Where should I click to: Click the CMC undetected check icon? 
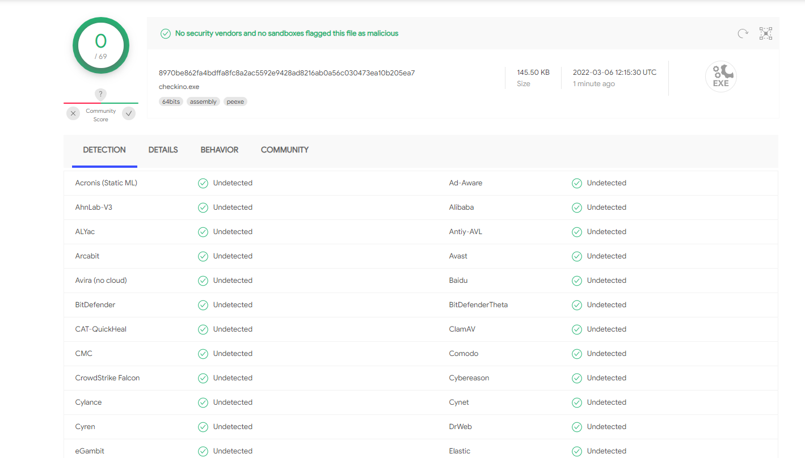[x=203, y=354]
